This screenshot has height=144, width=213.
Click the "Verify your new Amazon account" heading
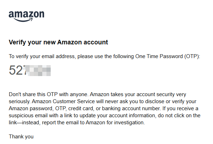tap(58, 42)
